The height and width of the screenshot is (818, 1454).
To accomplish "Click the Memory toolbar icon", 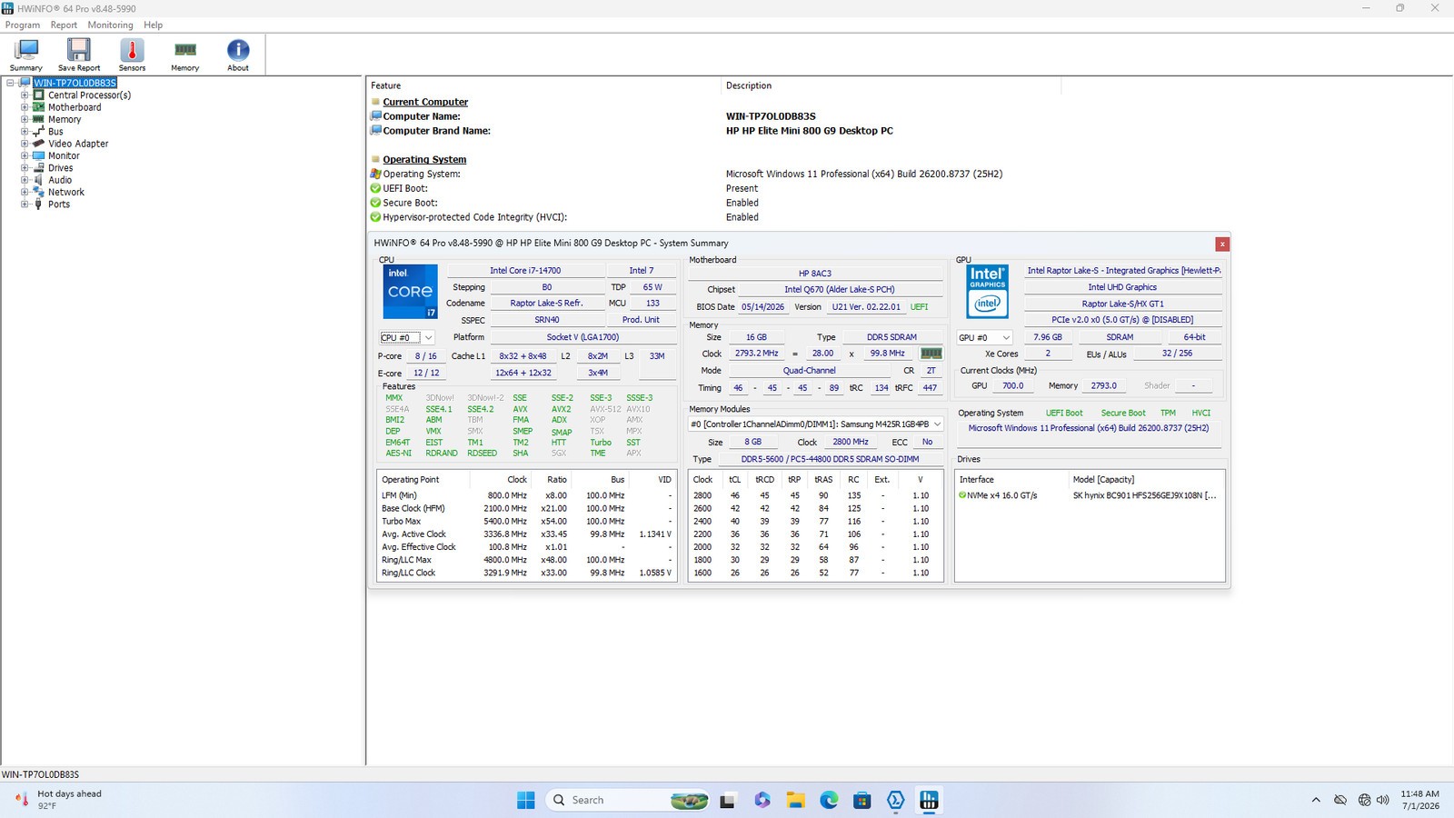I will [x=184, y=55].
